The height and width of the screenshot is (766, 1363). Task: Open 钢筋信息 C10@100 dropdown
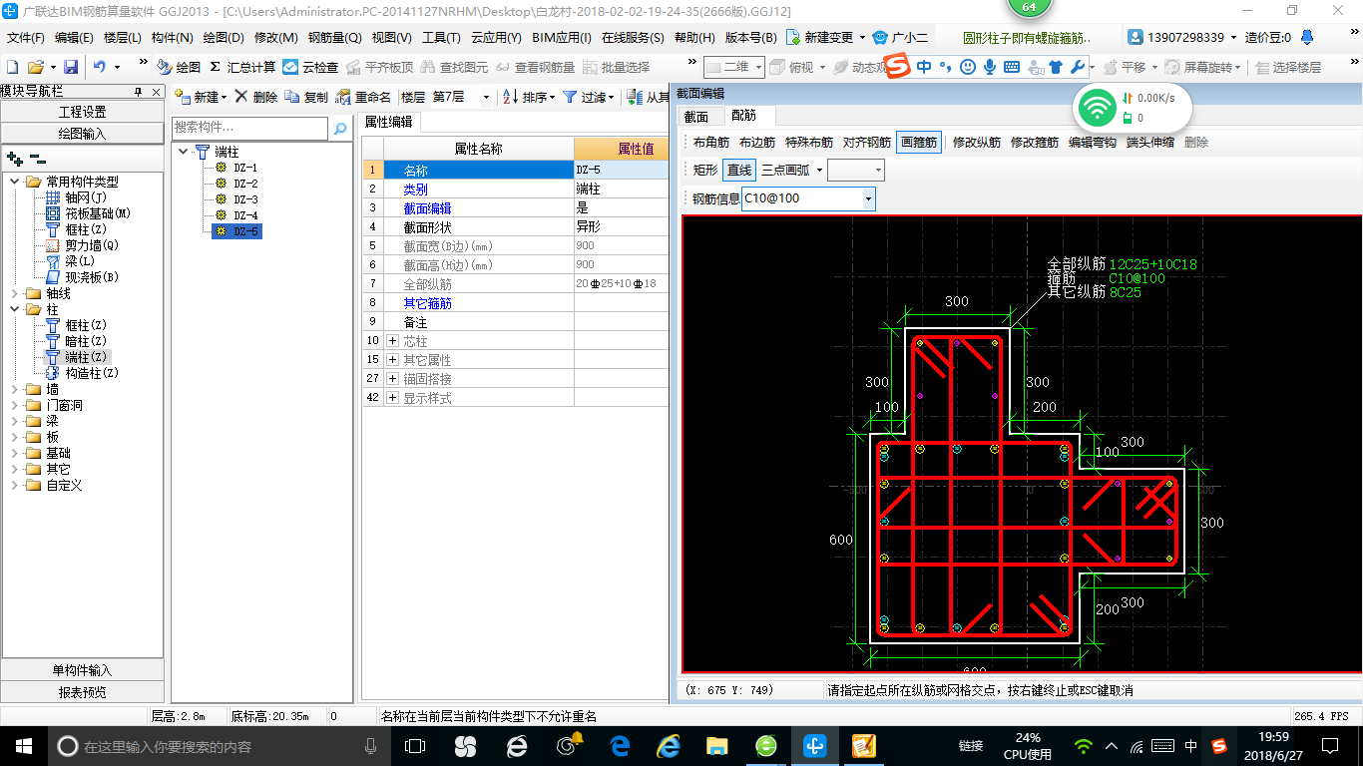(x=868, y=198)
